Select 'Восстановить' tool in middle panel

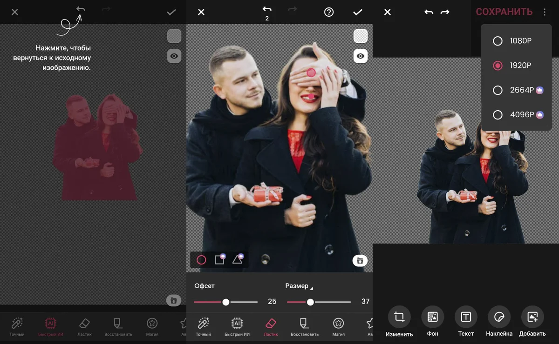pos(305,327)
